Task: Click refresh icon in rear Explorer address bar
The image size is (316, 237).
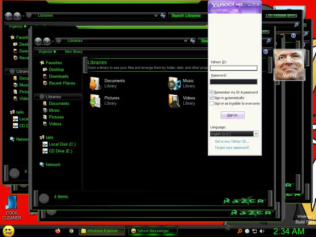Action: (x=163, y=15)
